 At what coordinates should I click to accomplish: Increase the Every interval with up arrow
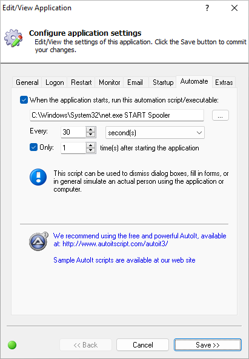coord(91,129)
